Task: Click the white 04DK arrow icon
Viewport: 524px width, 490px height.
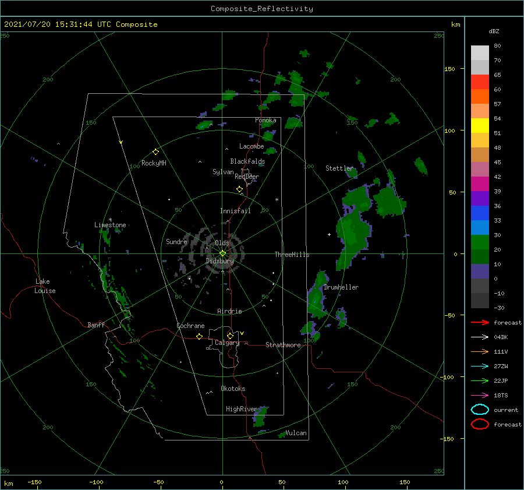Action: (x=480, y=337)
